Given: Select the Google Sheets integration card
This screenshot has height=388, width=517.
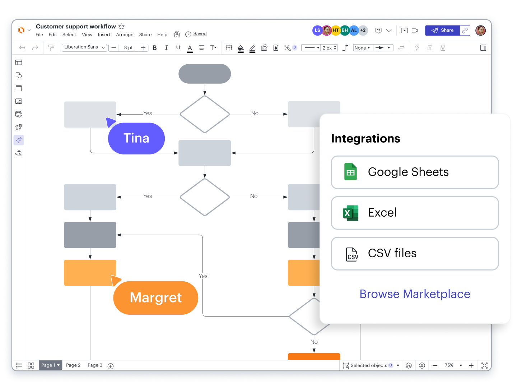Looking at the screenshot, I should click(415, 172).
